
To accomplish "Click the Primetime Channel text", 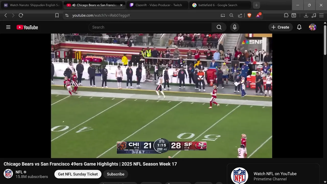I will [270, 179].
